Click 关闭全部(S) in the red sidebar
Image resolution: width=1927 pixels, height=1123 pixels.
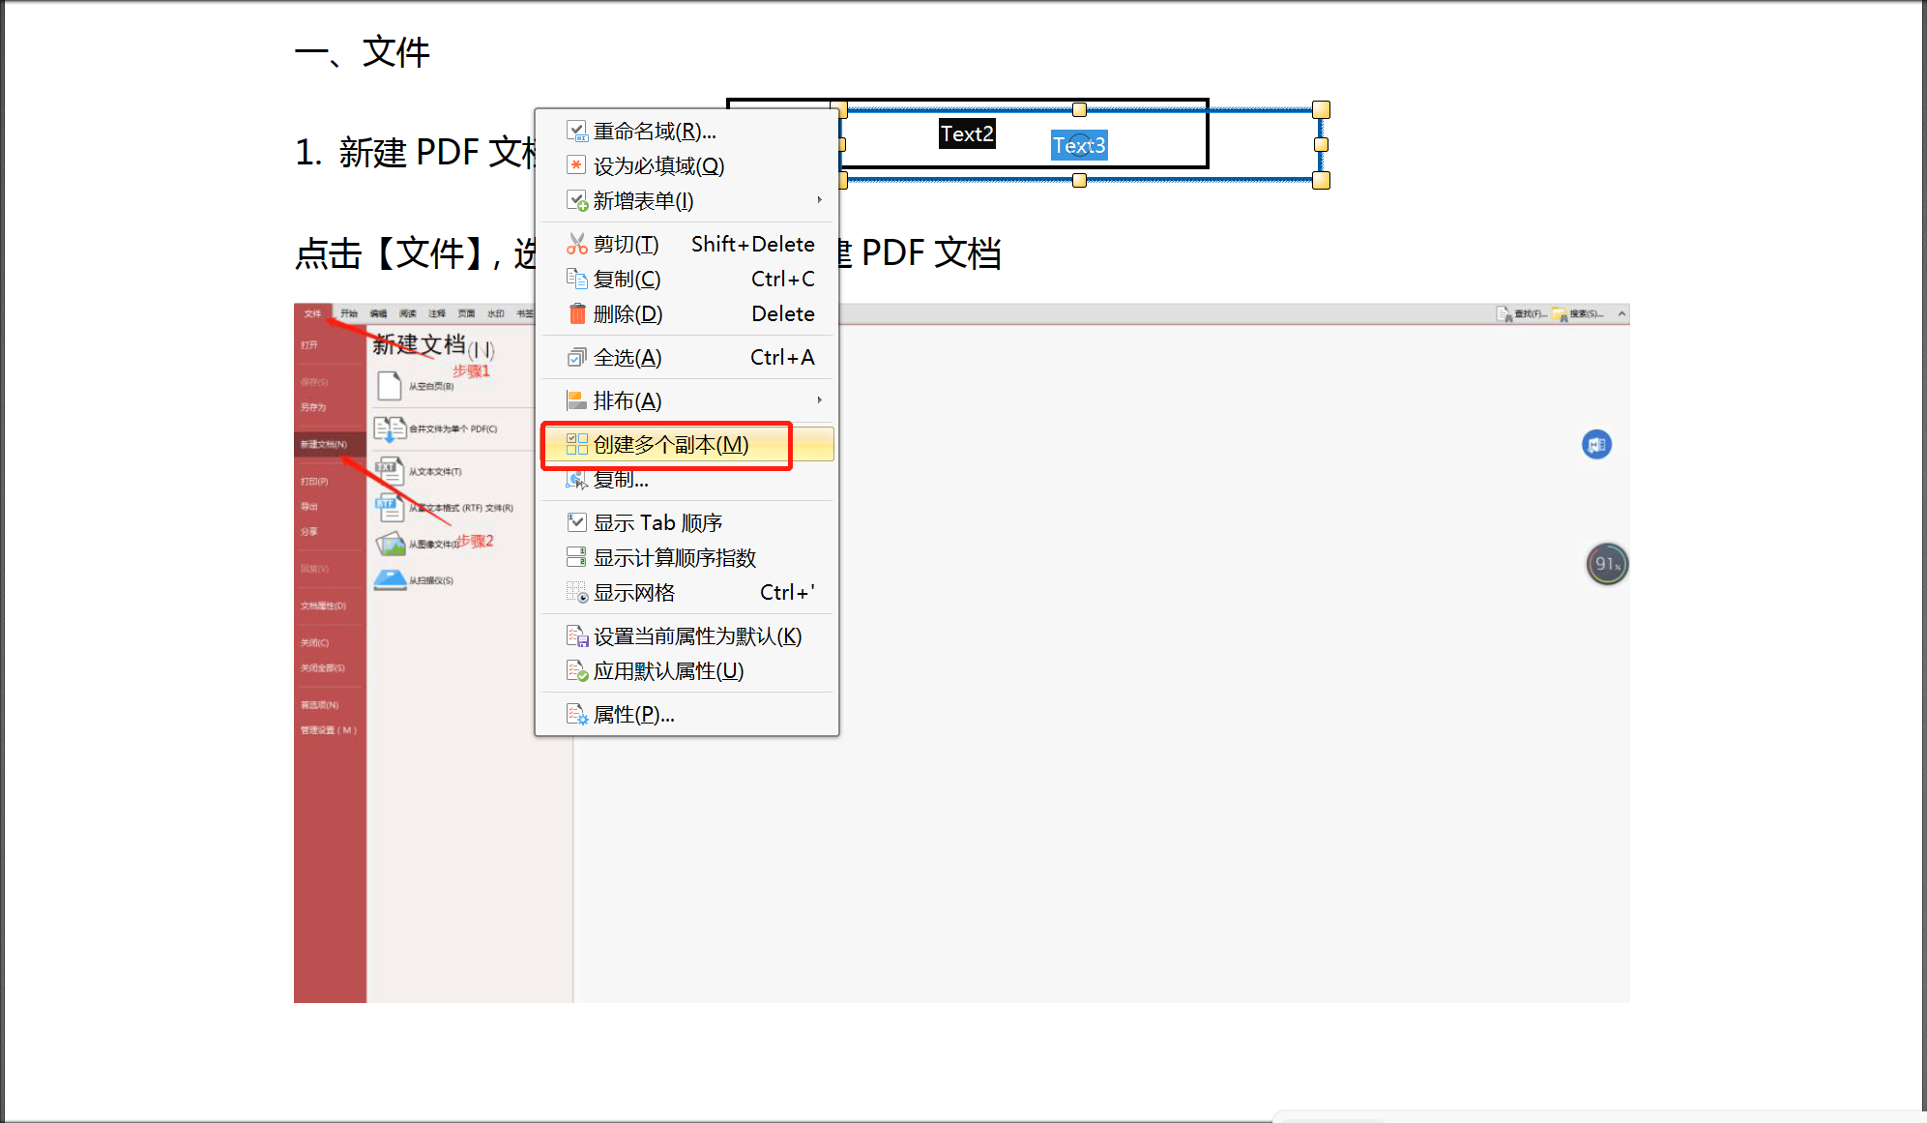[x=323, y=667]
